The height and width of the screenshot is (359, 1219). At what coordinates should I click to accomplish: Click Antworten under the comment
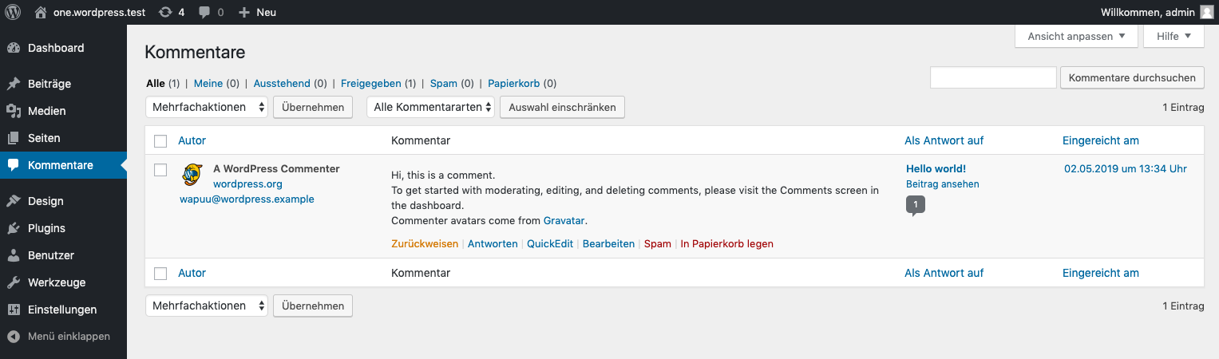click(493, 244)
